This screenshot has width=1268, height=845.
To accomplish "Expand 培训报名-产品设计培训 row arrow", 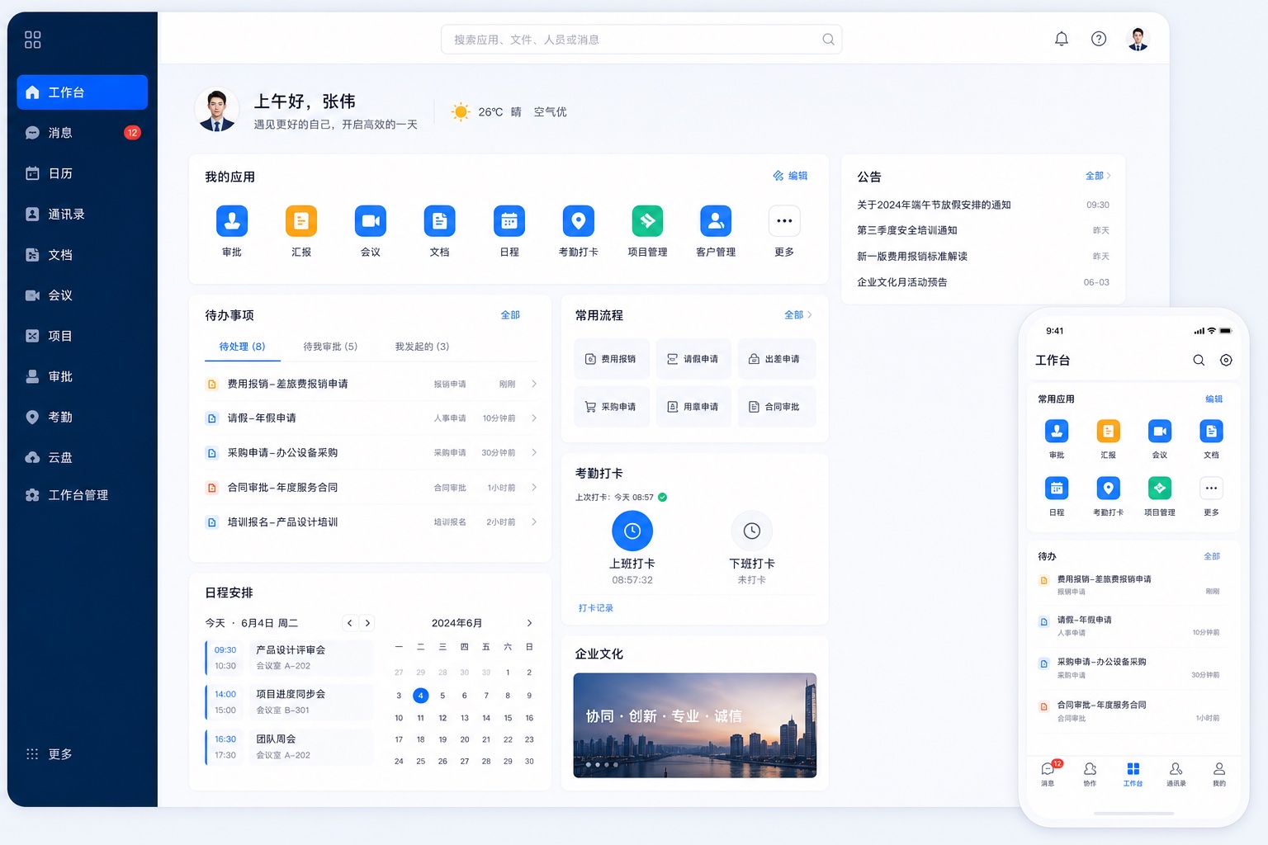I will 534,522.
